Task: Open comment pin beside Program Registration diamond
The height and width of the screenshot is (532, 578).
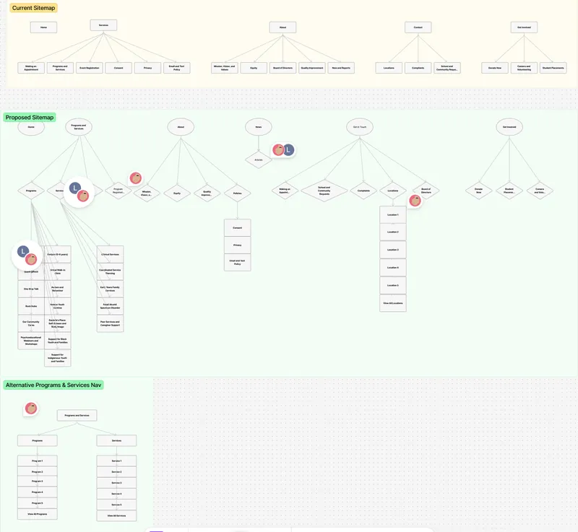Action: [135, 178]
